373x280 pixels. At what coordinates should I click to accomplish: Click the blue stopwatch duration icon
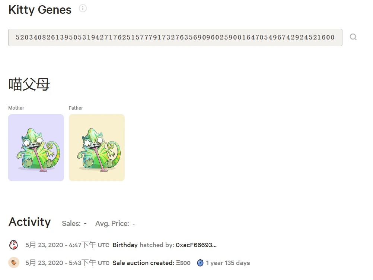pyautogui.click(x=200, y=263)
